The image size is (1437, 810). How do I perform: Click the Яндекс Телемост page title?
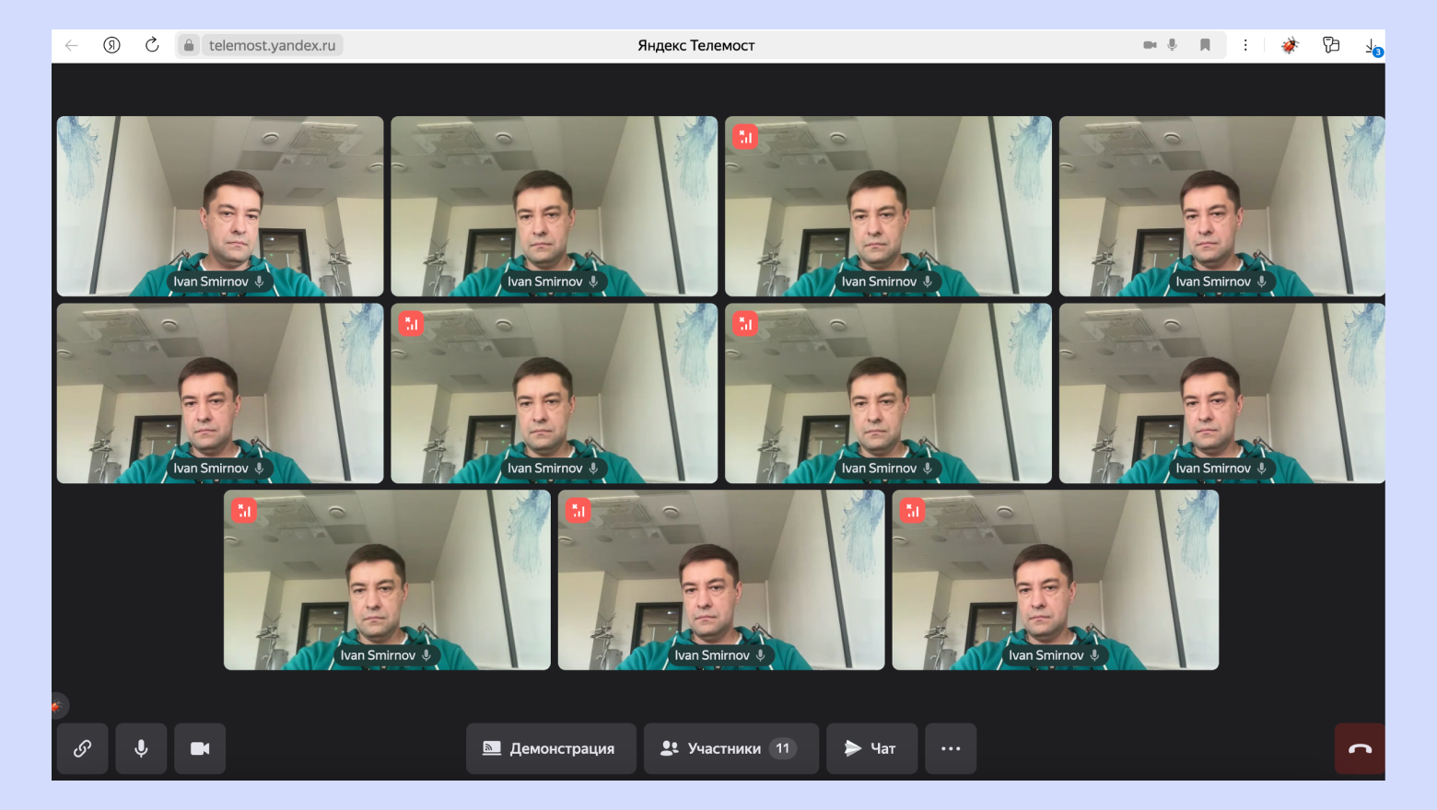point(696,45)
